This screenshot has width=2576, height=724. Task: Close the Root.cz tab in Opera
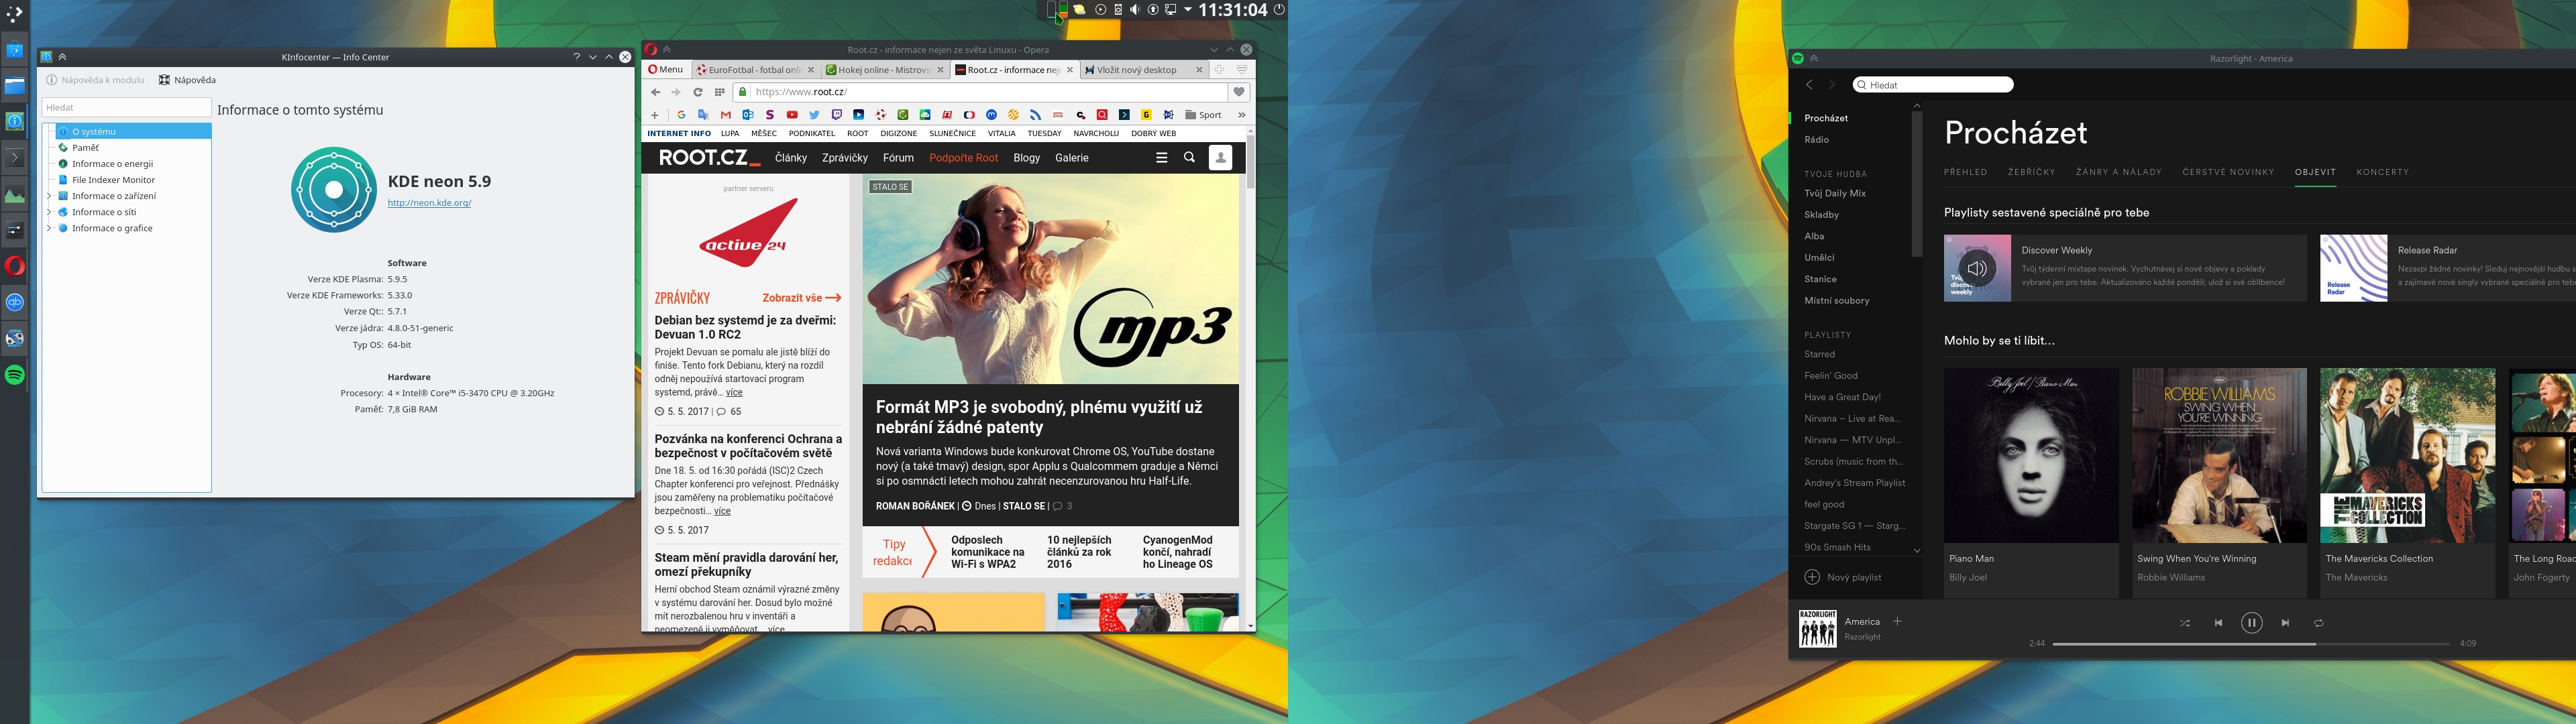coord(1069,70)
